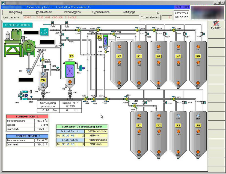
Task: Click the S106 level sensor on silo 74
Action: 198,116
